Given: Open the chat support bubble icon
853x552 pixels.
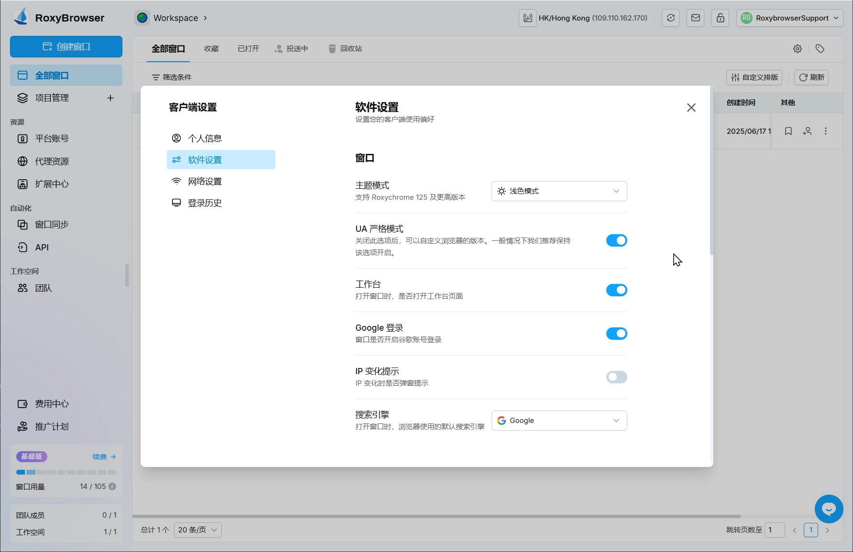Looking at the screenshot, I should coord(829,509).
